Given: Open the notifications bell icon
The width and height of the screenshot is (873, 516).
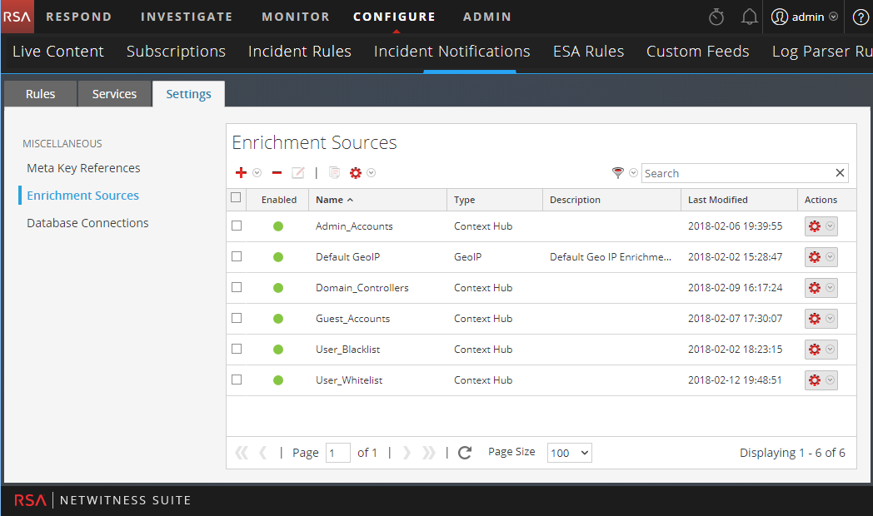Looking at the screenshot, I should (749, 17).
